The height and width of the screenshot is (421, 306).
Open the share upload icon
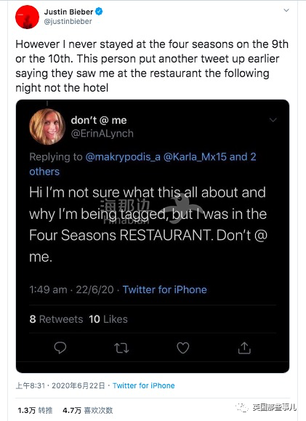pos(244,348)
